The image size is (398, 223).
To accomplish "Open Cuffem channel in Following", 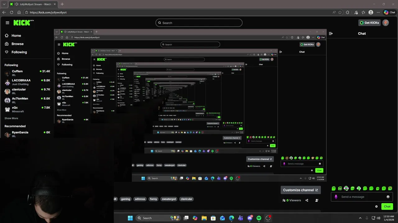I will (x=27, y=73).
